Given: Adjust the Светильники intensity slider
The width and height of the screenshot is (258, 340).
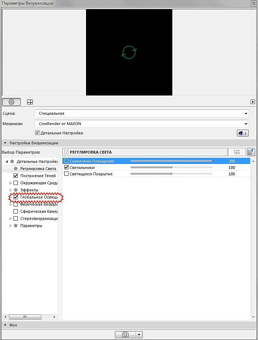Looking at the screenshot, I should point(172,168).
